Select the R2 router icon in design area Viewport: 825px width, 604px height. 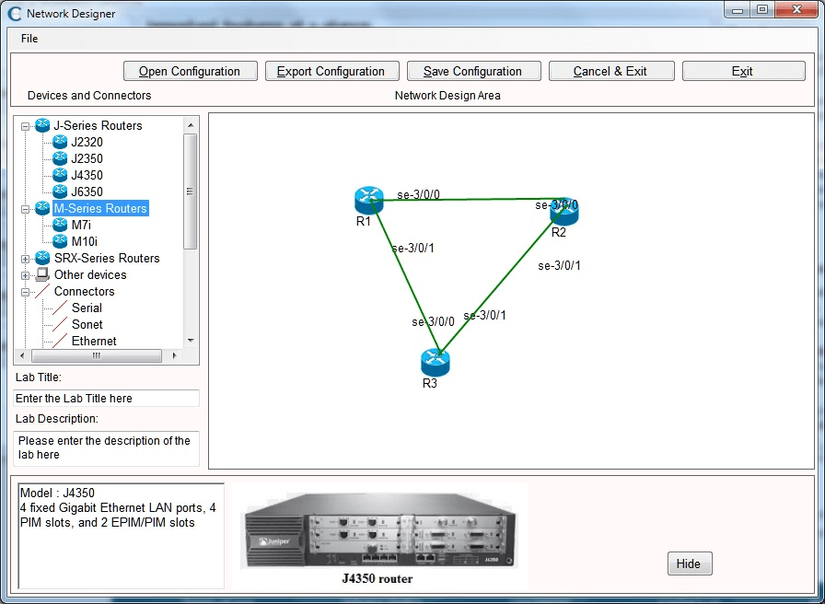tap(564, 210)
